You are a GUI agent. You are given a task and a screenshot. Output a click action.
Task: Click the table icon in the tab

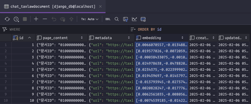pyautogui.click(x=6, y=6)
